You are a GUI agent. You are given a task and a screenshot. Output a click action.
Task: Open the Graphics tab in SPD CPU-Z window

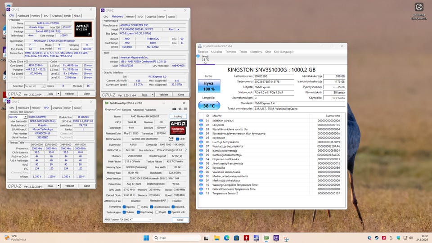[x=57, y=108]
